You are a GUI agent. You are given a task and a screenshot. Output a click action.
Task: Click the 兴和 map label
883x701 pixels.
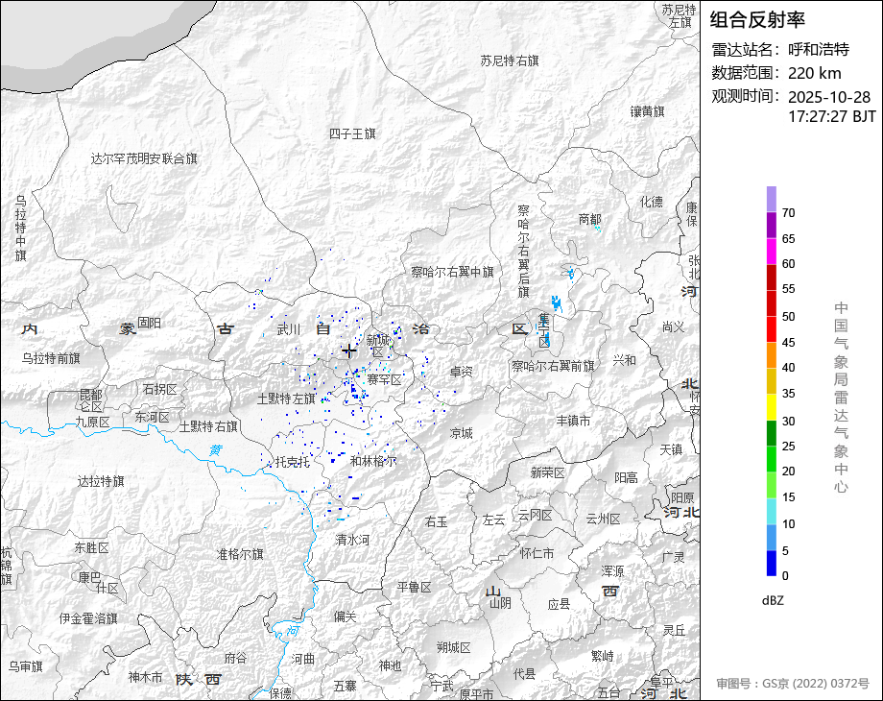pos(624,360)
